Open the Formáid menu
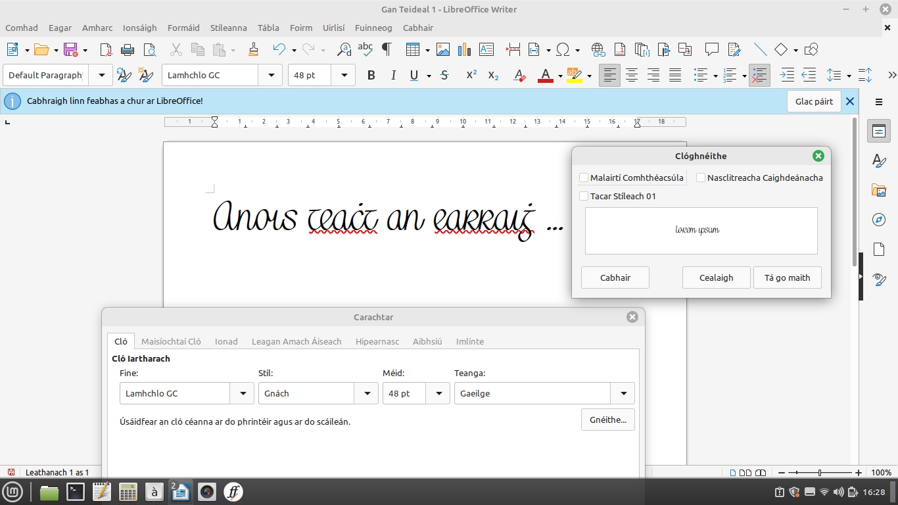Viewport: 898px width, 505px height. pos(183,28)
